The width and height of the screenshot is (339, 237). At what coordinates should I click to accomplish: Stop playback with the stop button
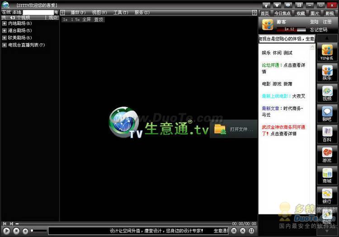tap(16, 231)
